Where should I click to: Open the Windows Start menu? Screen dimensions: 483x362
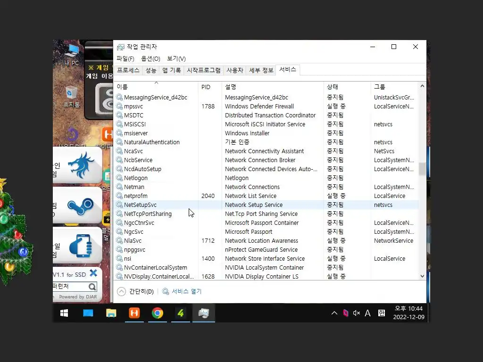click(64, 313)
